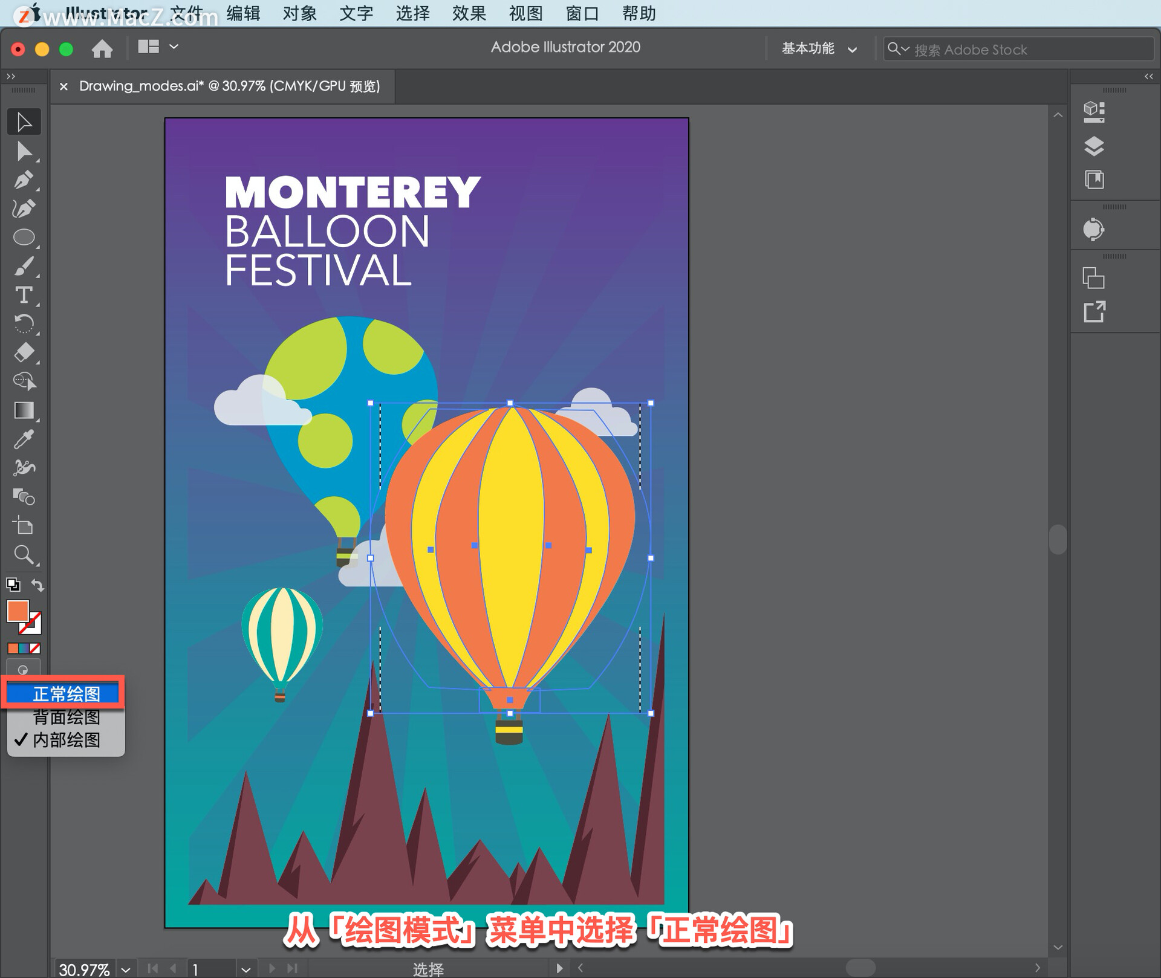
Task: Expand the zoom level dropdown
Action: click(126, 970)
